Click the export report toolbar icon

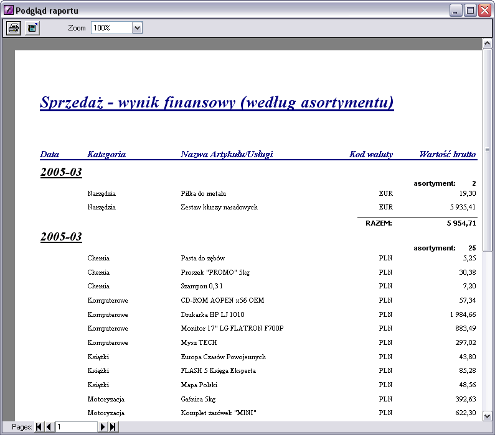coord(32,28)
